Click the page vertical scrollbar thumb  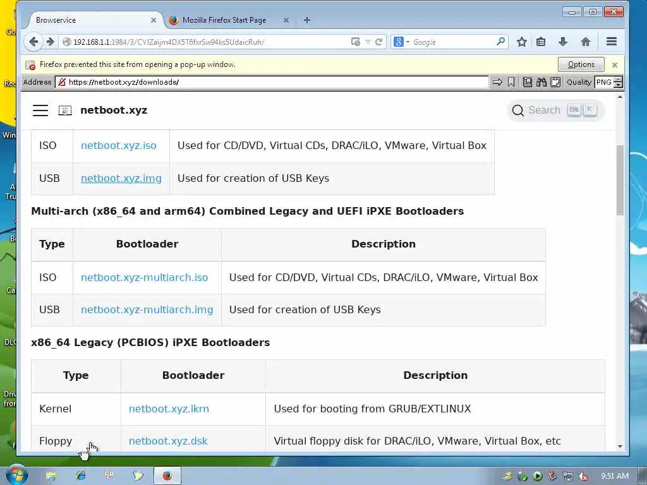click(x=620, y=180)
